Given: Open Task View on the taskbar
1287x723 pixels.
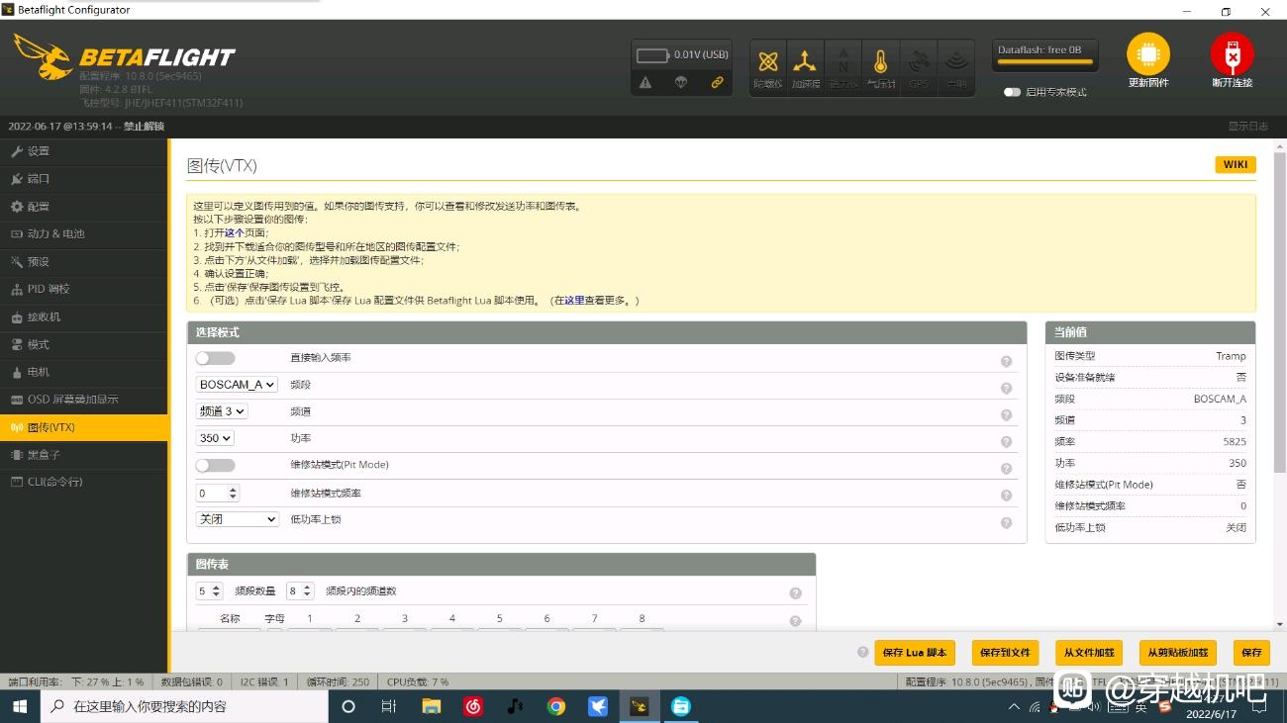Looking at the screenshot, I should coord(389,706).
